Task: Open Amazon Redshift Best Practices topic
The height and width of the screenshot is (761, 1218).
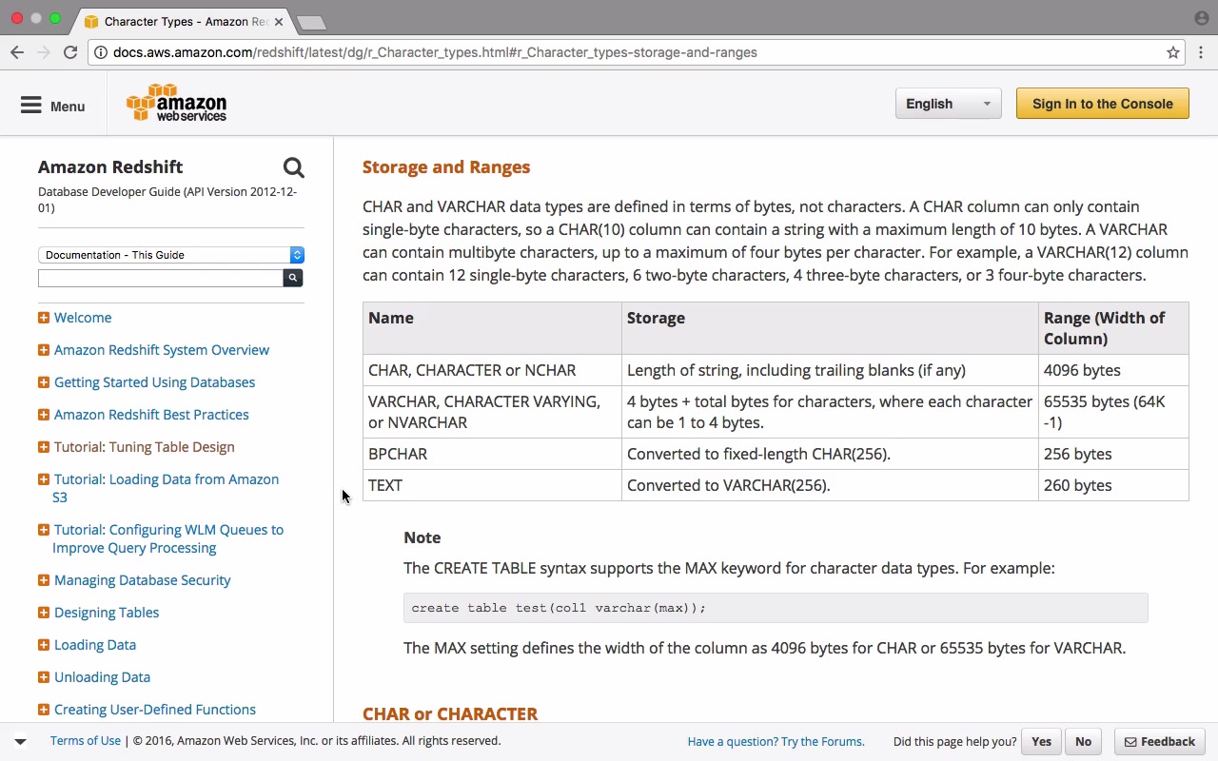Action: pos(151,415)
